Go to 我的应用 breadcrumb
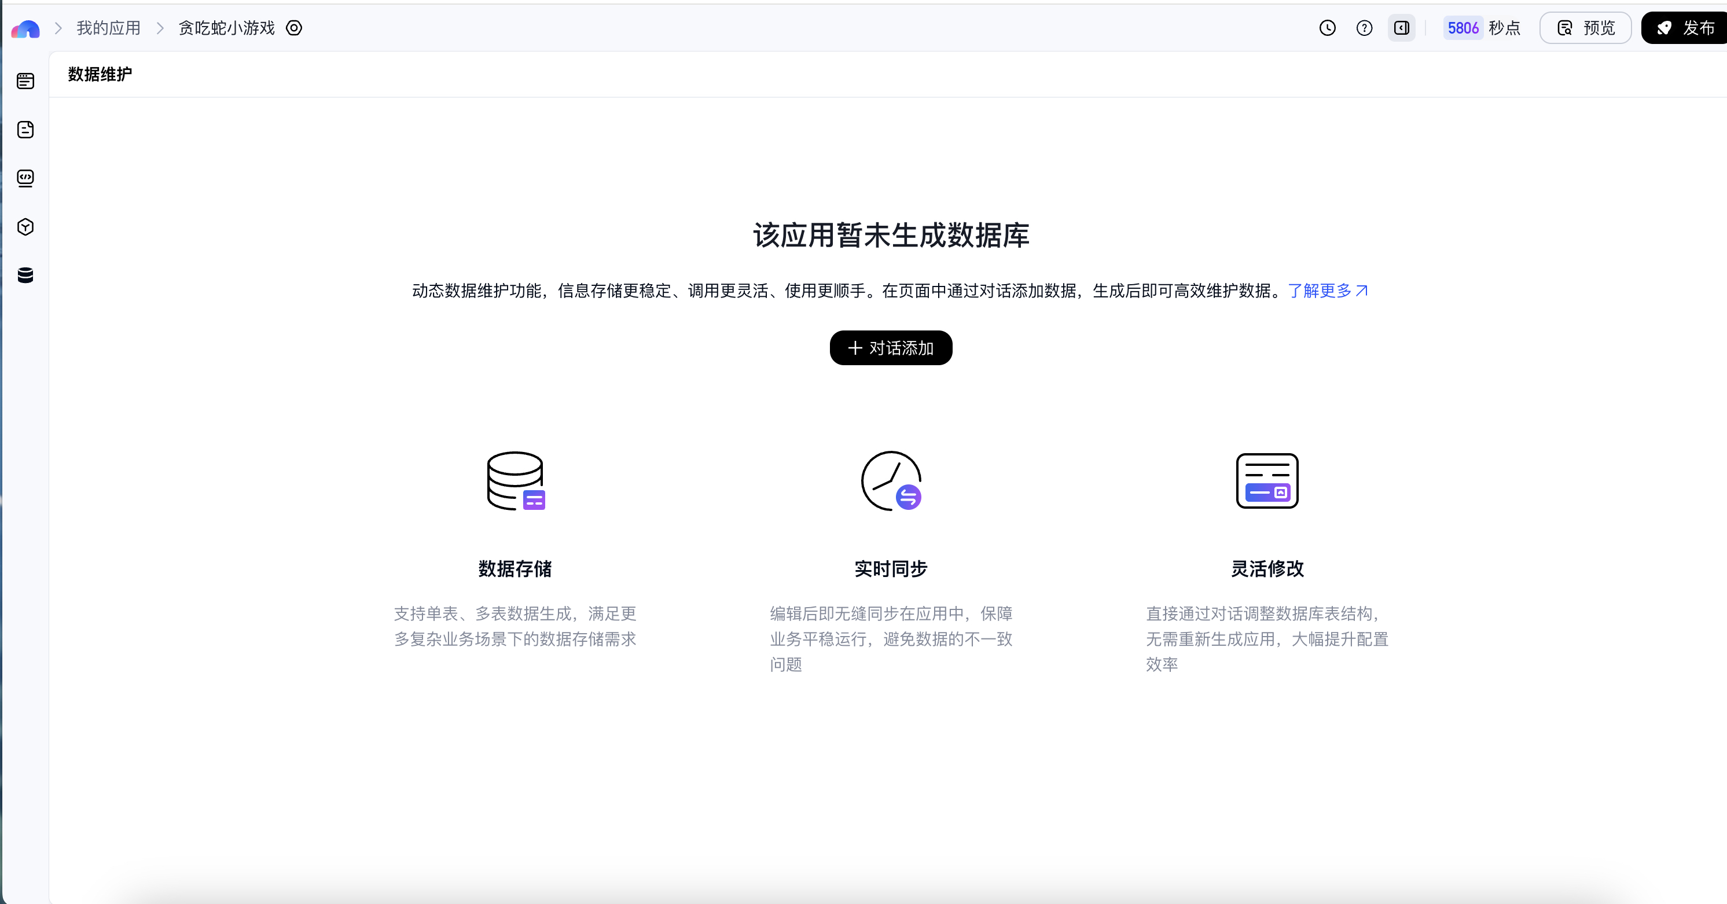Viewport: 1727px width, 904px height. pos(109,28)
